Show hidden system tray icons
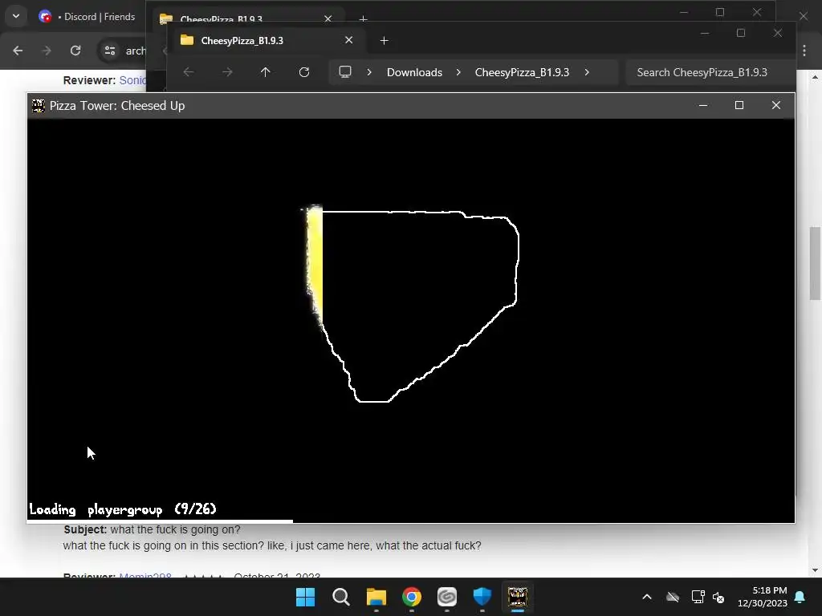The image size is (822, 616). tap(647, 597)
